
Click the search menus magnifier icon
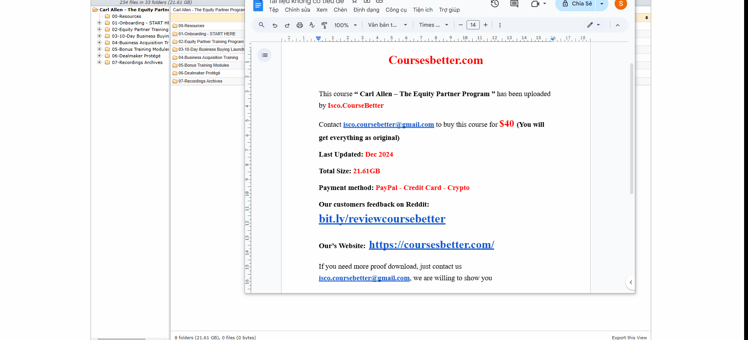coord(262,25)
